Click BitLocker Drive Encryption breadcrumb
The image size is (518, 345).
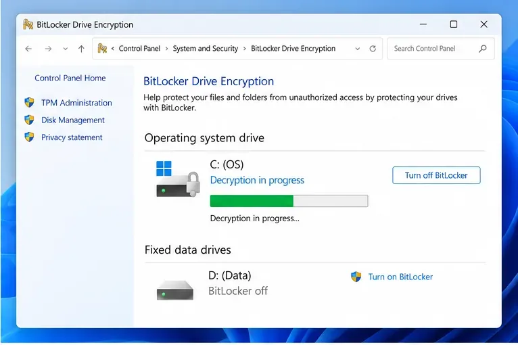[293, 49]
